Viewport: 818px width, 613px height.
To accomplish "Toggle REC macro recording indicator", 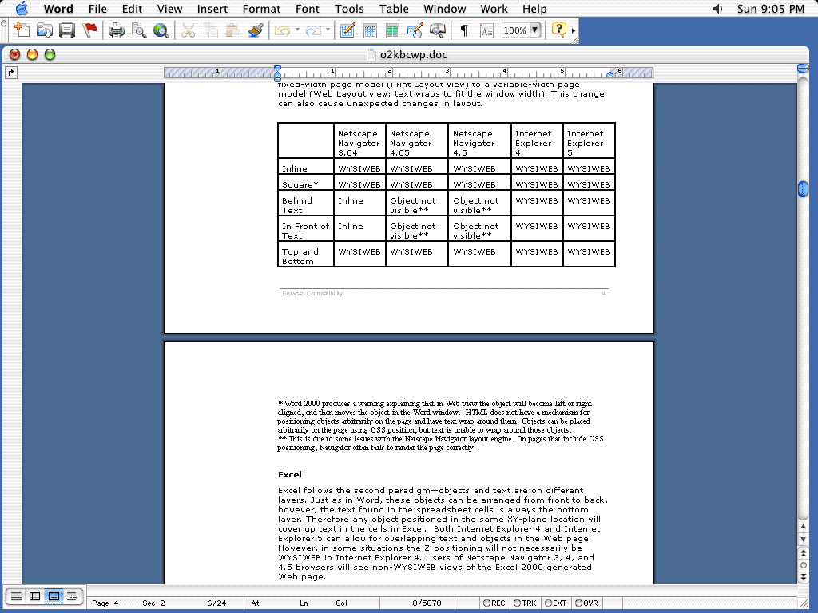I will 494,603.
